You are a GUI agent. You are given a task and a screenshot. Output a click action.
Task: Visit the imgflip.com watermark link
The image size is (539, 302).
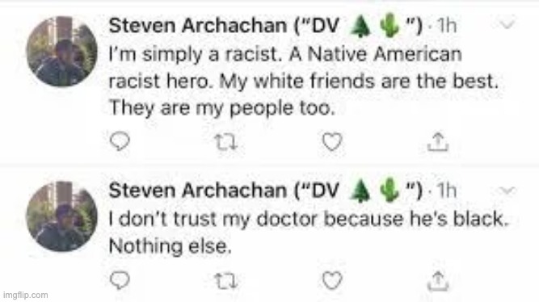(x=25, y=295)
